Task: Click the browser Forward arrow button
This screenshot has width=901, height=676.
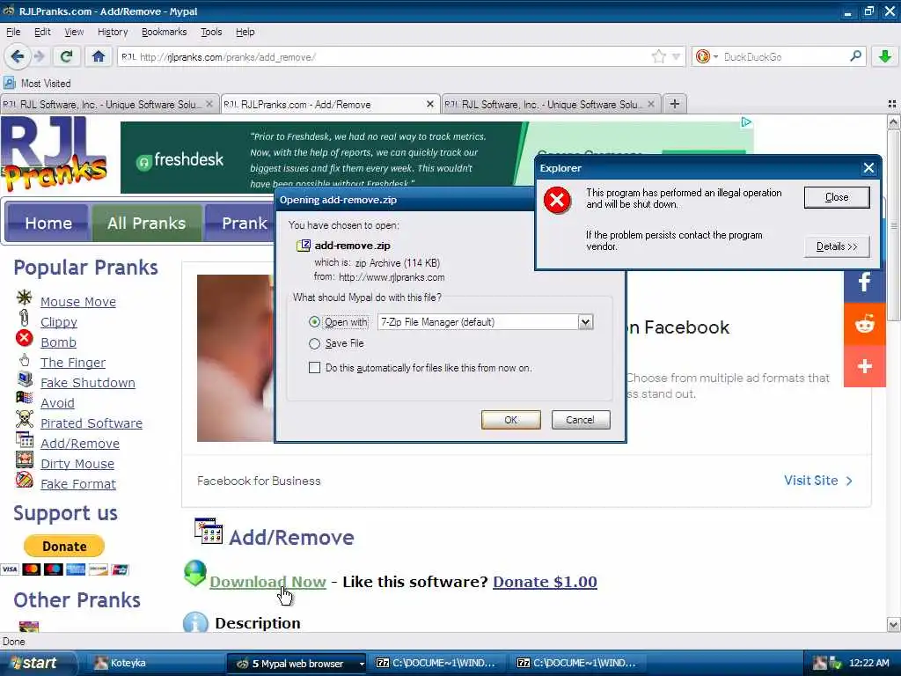Action: (39, 56)
